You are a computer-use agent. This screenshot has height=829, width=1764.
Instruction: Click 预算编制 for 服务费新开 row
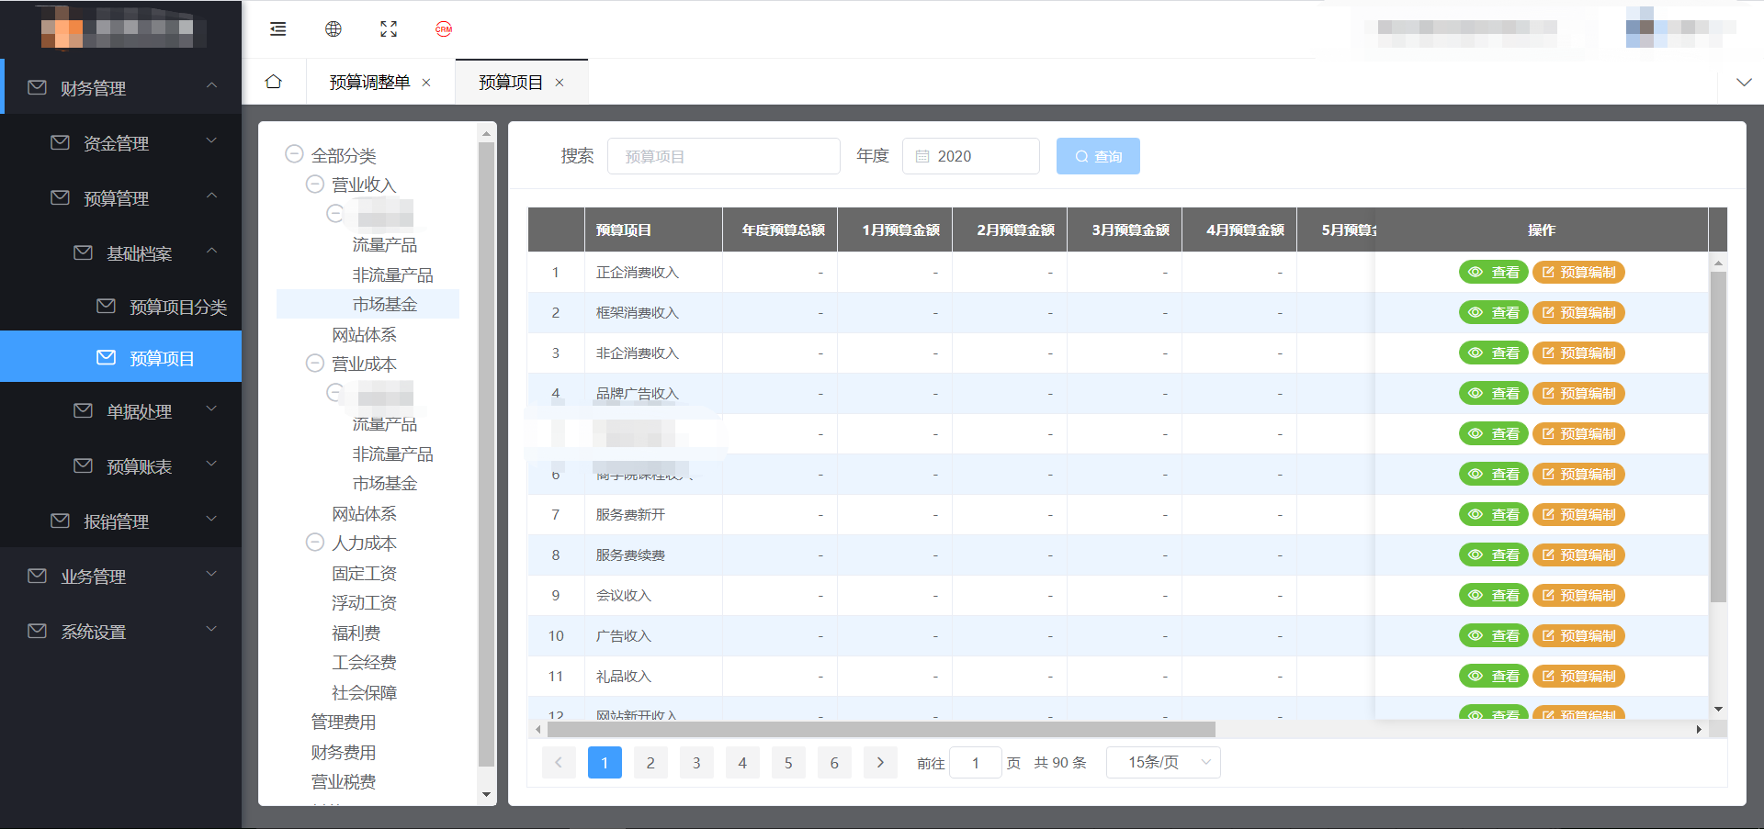(1578, 515)
